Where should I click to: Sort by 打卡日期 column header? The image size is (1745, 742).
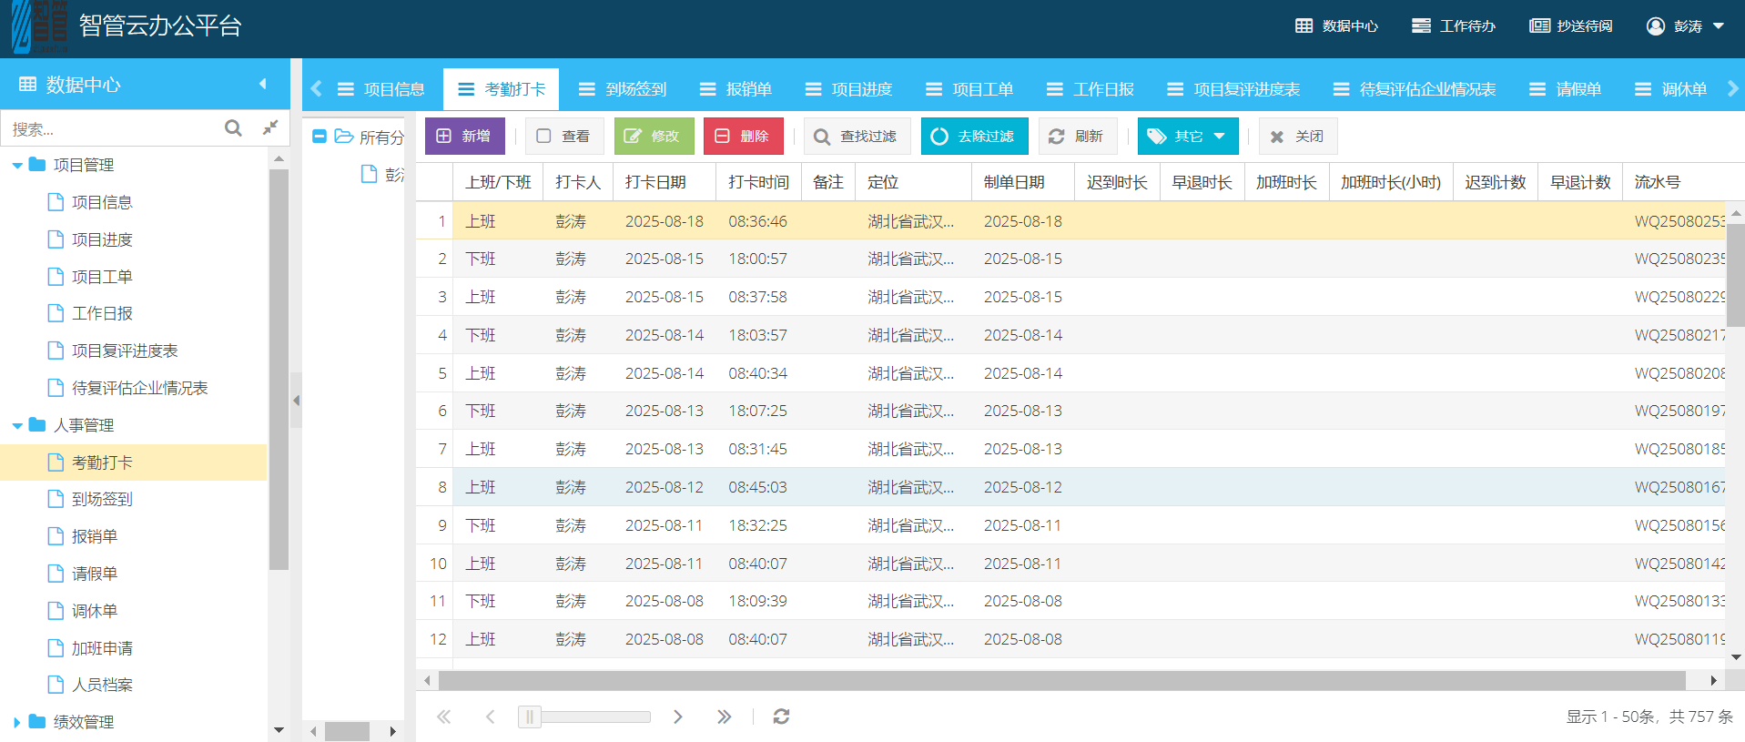(664, 183)
